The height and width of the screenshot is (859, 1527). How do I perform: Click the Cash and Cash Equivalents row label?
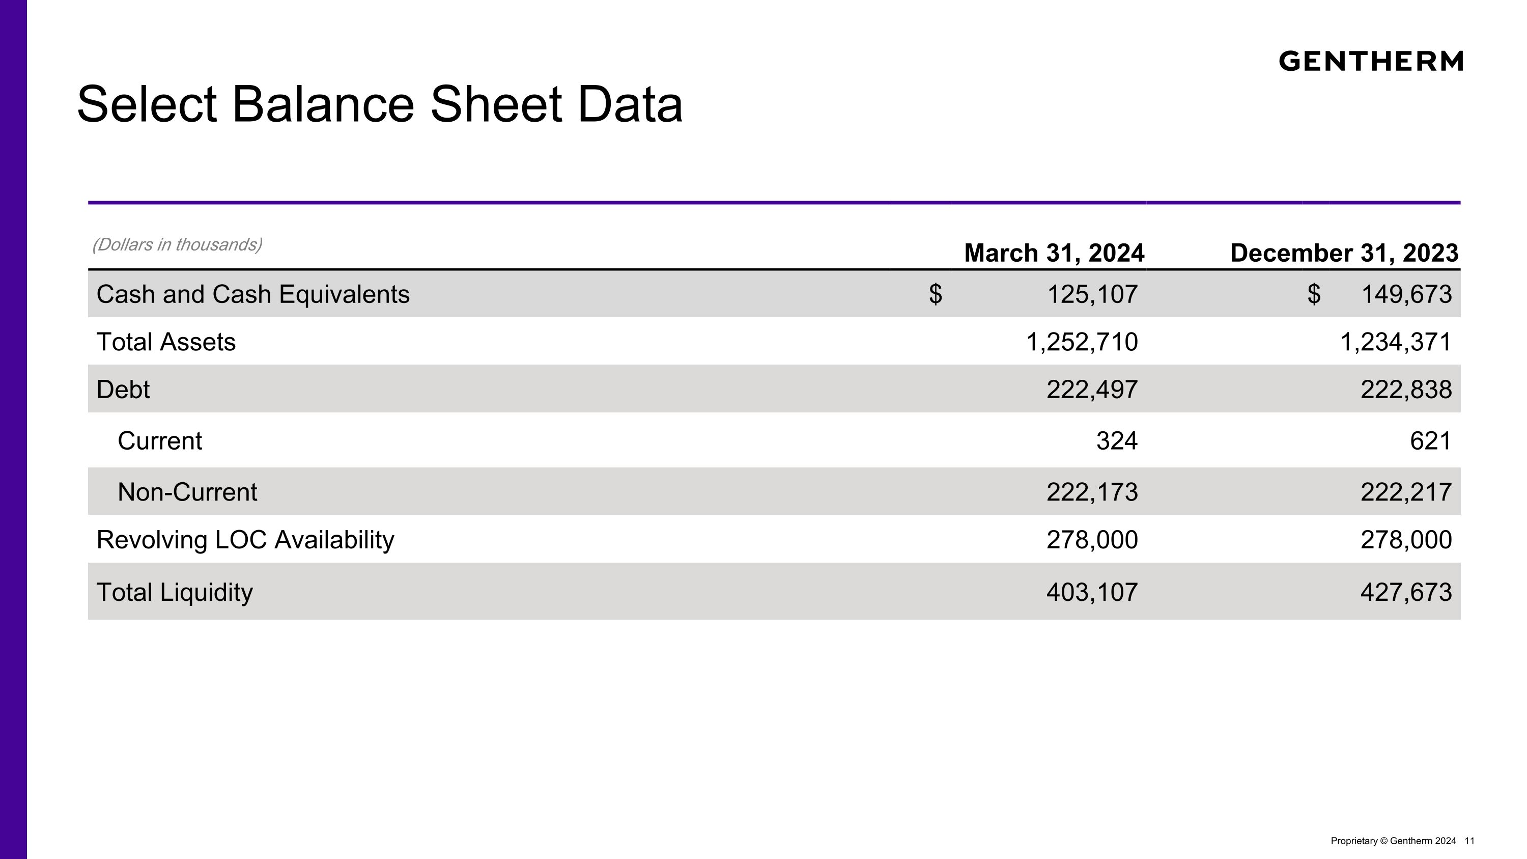pos(253,294)
